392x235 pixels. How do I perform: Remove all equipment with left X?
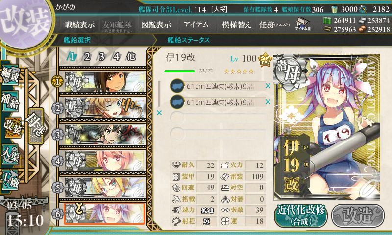click(x=159, y=113)
